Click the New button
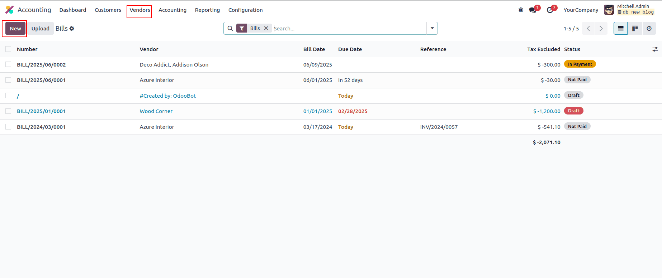This screenshot has width=662, height=278. click(15, 29)
